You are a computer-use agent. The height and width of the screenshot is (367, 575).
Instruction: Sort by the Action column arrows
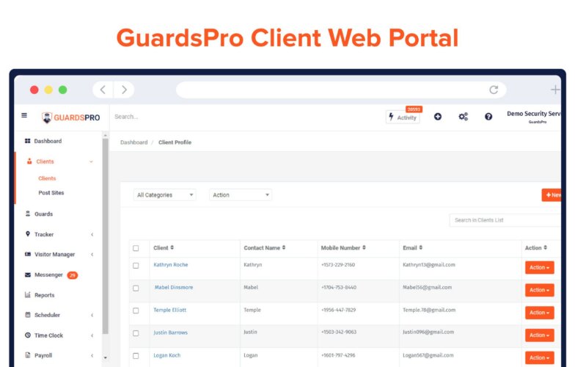click(x=546, y=248)
